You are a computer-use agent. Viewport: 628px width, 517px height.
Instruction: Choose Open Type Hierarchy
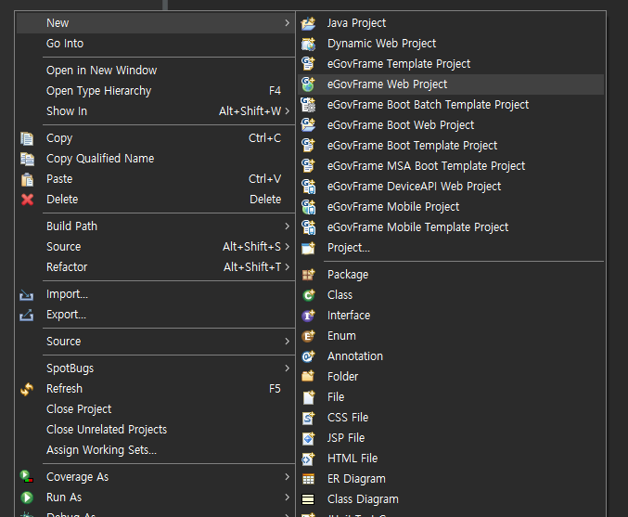(98, 91)
